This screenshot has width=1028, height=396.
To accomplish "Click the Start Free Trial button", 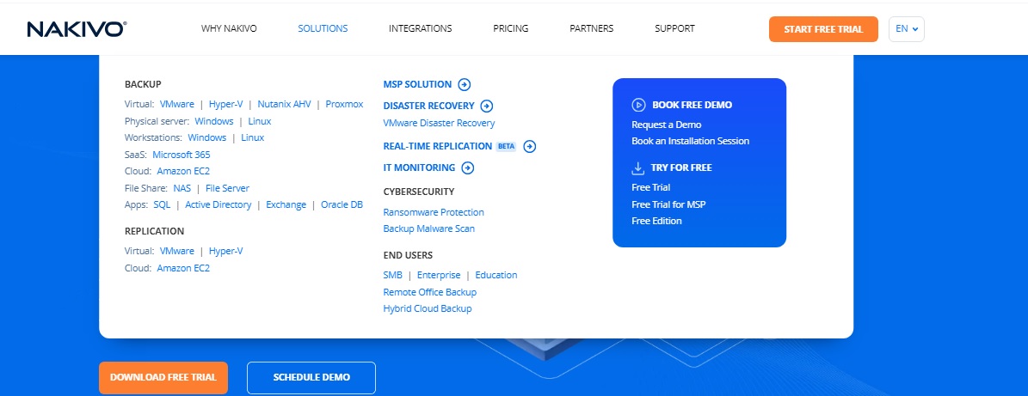I will point(823,29).
